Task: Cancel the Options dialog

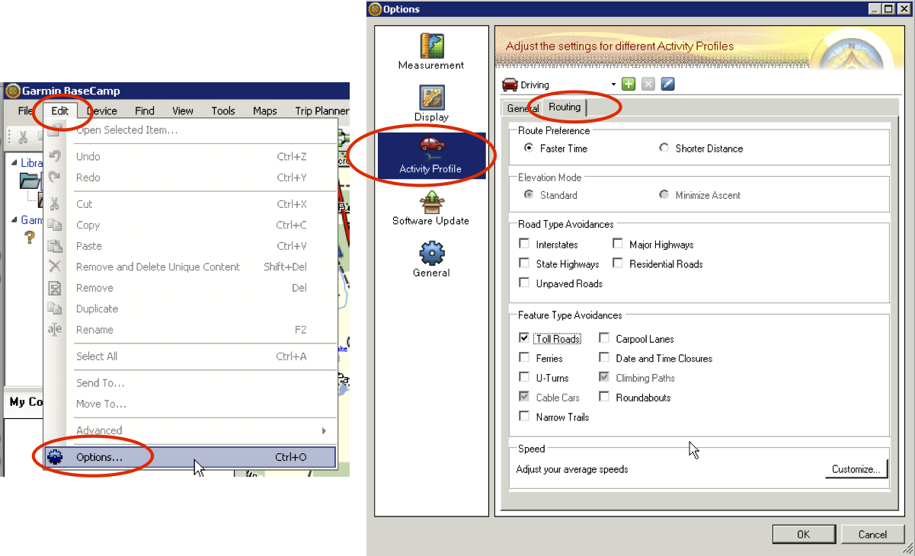Action: [x=872, y=534]
